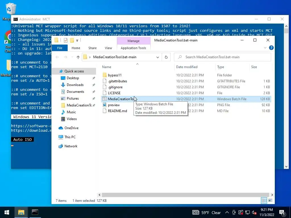
Task: Switch to Large icons view layout
Action: [x=271, y=200]
